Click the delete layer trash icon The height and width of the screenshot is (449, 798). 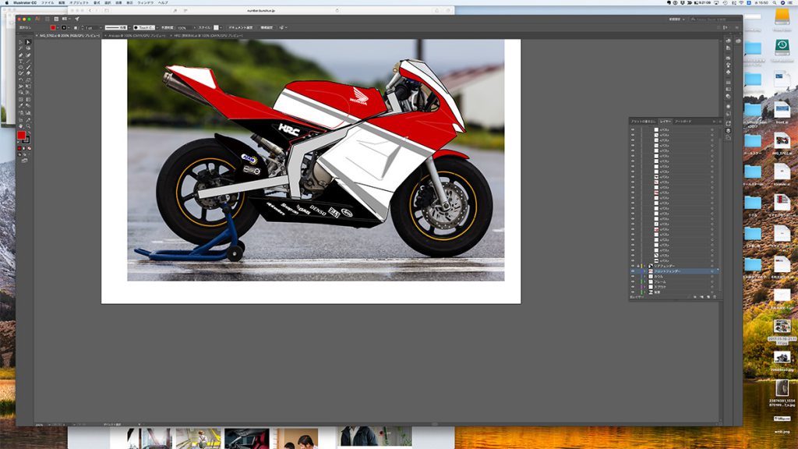(x=715, y=297)
